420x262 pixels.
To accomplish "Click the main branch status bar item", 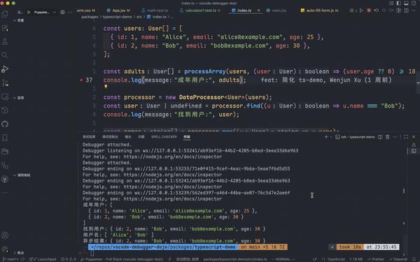I will pyautogui.click(x=10, y=259).
